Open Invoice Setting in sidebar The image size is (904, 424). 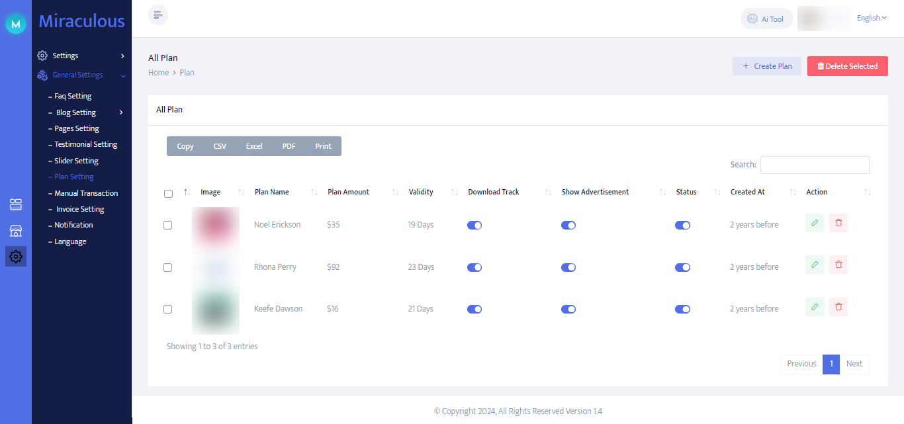pos(80,209)
